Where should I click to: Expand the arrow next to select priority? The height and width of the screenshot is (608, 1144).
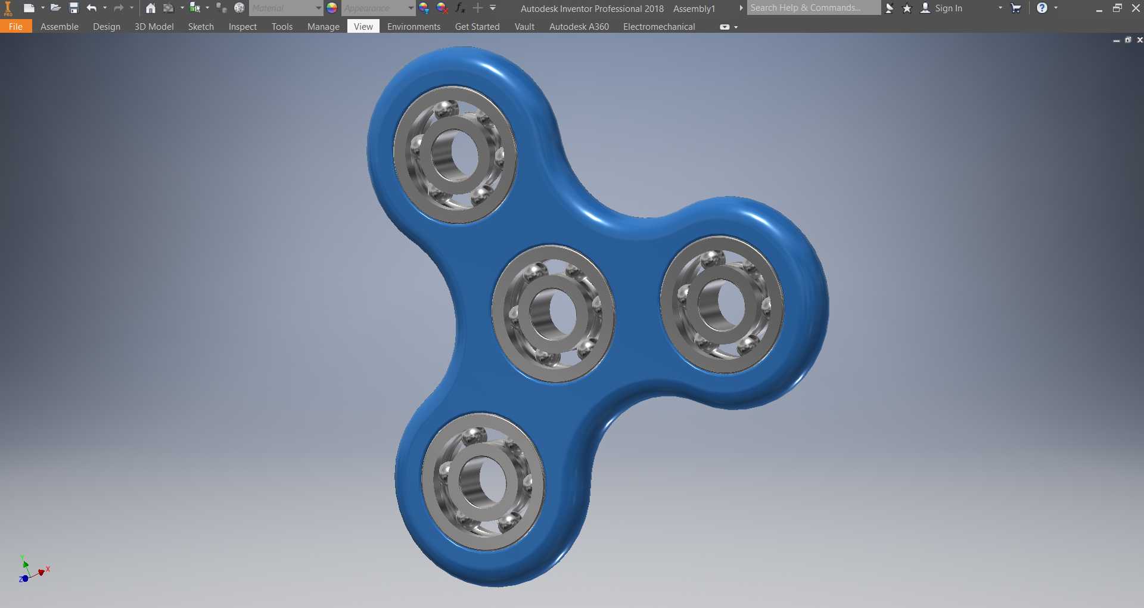pos(207,8)
